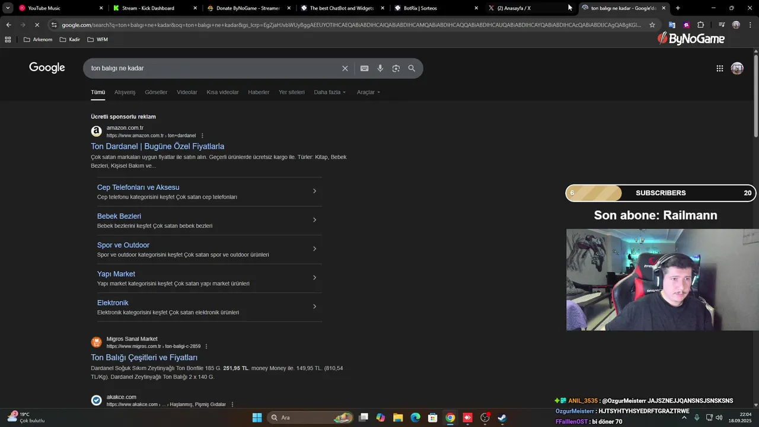Click the Google search text field
Viewport: 759px width, 427px height.
pyautogui.click(x=213, y=68)
